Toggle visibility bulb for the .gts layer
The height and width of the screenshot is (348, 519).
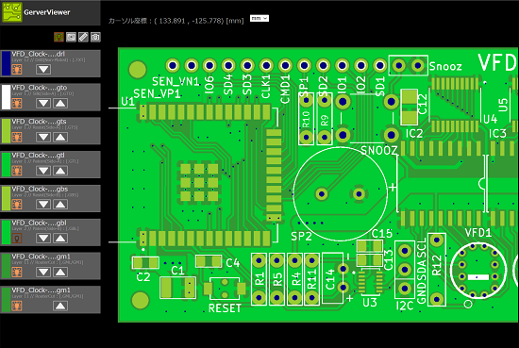(x=17, y=137)
